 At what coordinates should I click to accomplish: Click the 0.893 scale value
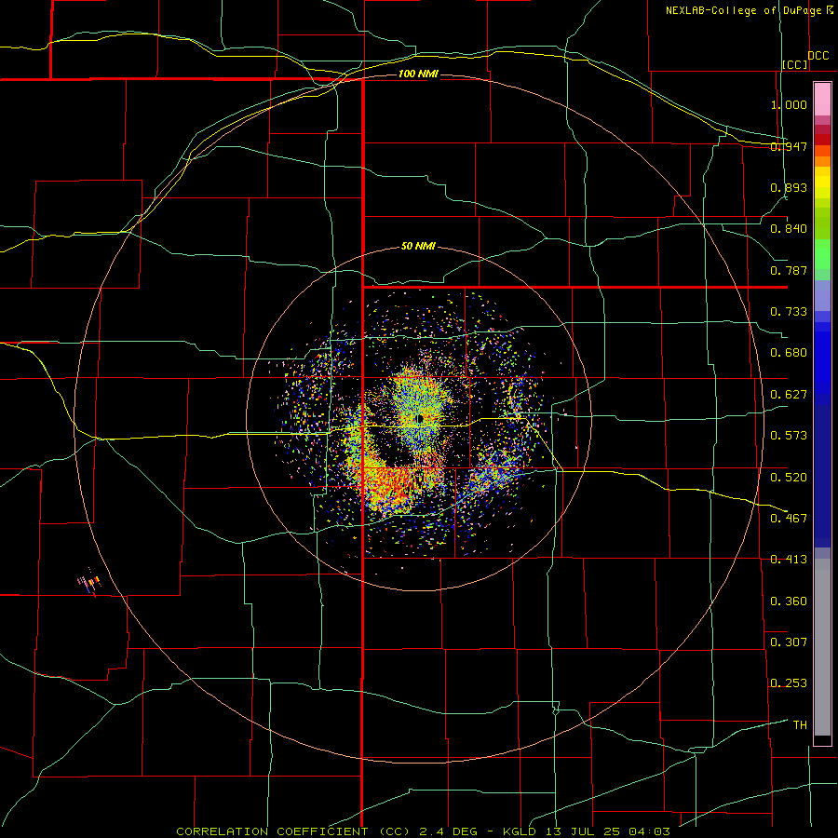pyautogui.click(x=789, y=187)
